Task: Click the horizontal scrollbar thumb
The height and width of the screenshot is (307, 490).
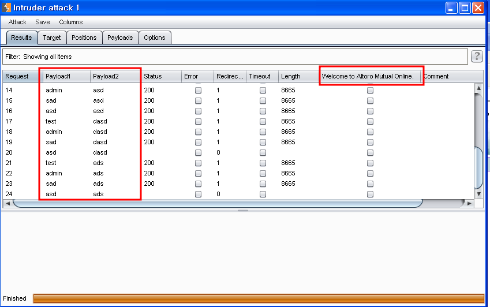Action: (218, 203)
